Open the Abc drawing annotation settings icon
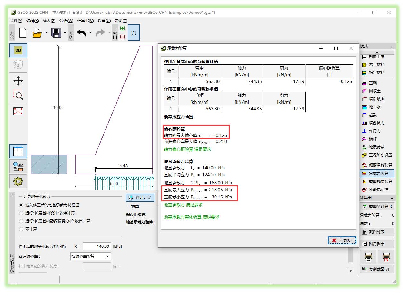The height and width of the screenshot is (293, 405). coord(18,167)
